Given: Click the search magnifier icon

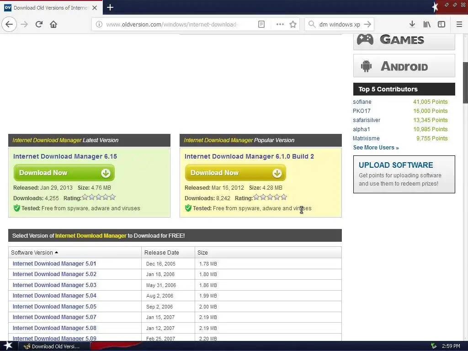Looking at the screenshot, I should [312, 24].
